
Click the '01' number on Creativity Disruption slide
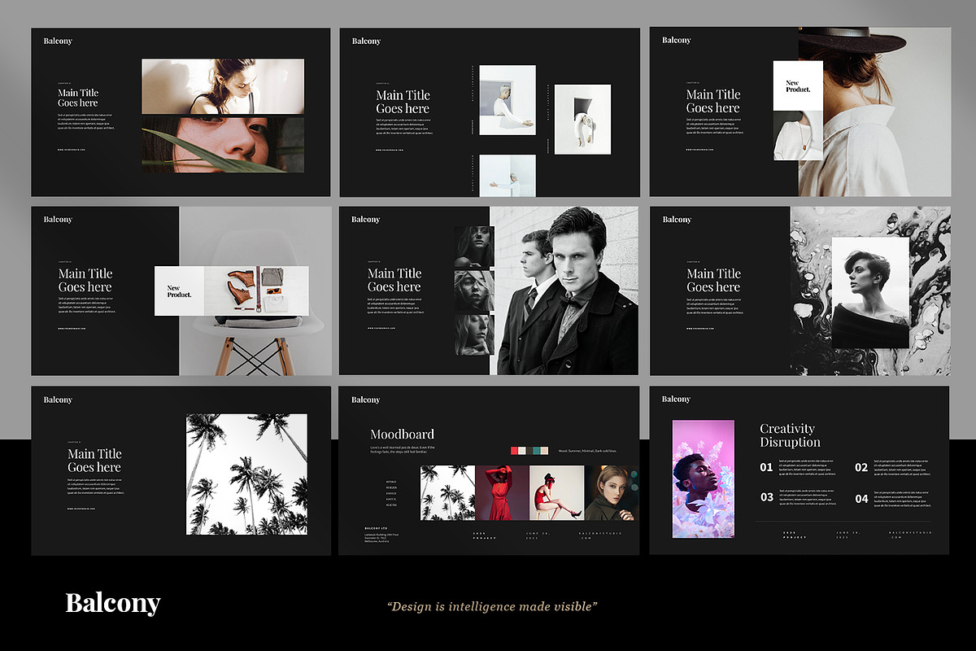766,467
